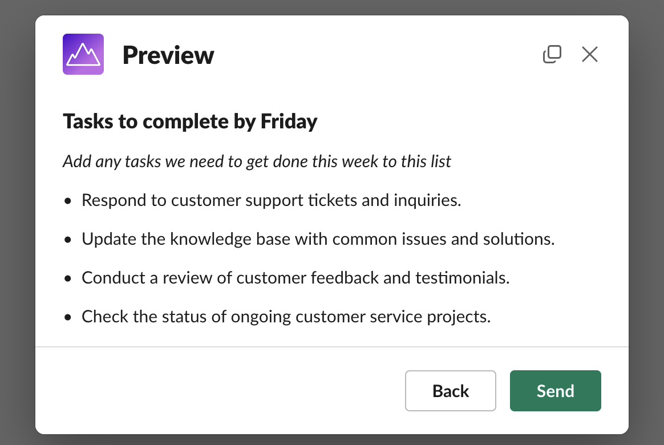664x445 pixels.
Task: Dismiss the preview using the close icon
Action: tap(589, 54)
